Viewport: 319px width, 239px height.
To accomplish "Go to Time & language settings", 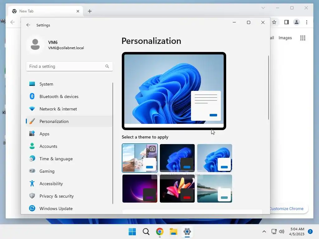I will [x=69, y=159].
